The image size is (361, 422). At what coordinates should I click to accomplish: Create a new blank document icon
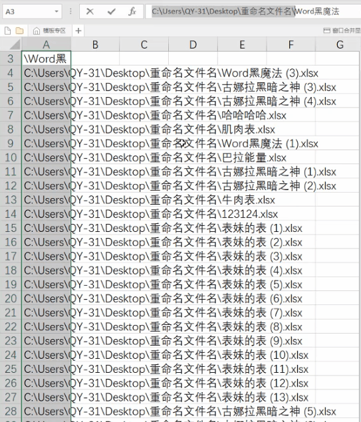point(8,31)
